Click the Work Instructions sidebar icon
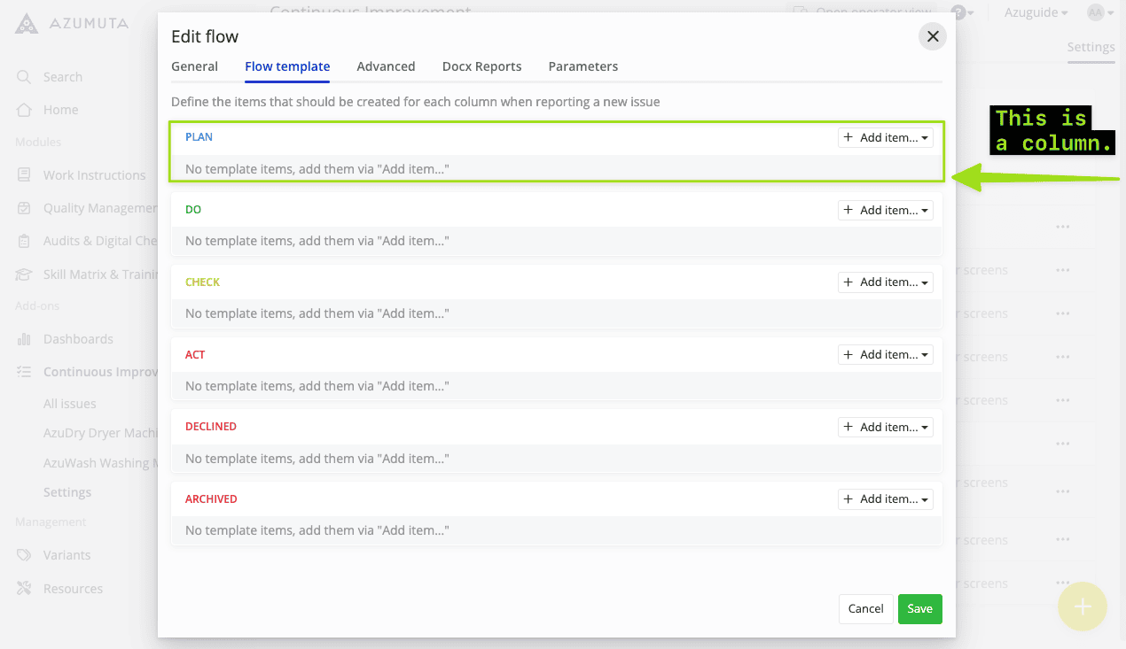Screen dimensions: 1126x649 point(24,175)
